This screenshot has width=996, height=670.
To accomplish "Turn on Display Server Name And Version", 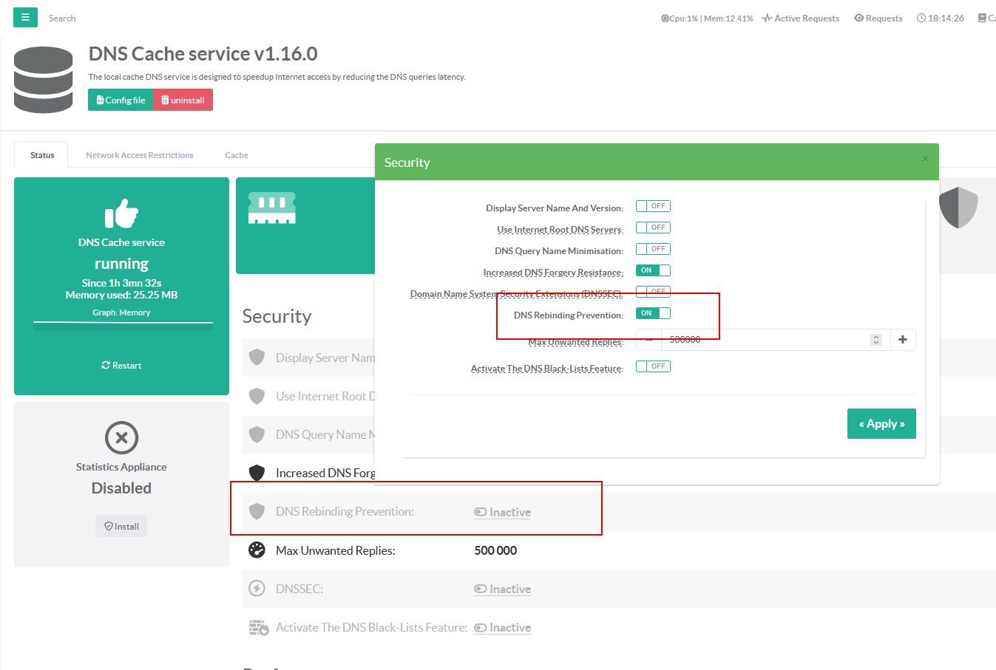I will [x=653, y=207].
